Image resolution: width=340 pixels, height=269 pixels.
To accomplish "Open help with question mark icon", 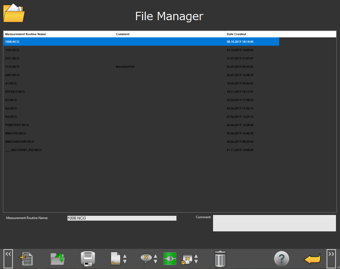I will click(281, 259).
